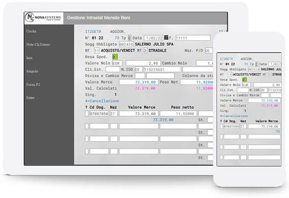289x198 pixels.
Task: Click the phone's Valore Merce header field 73.319,00
Action: (x=264, y=101)
